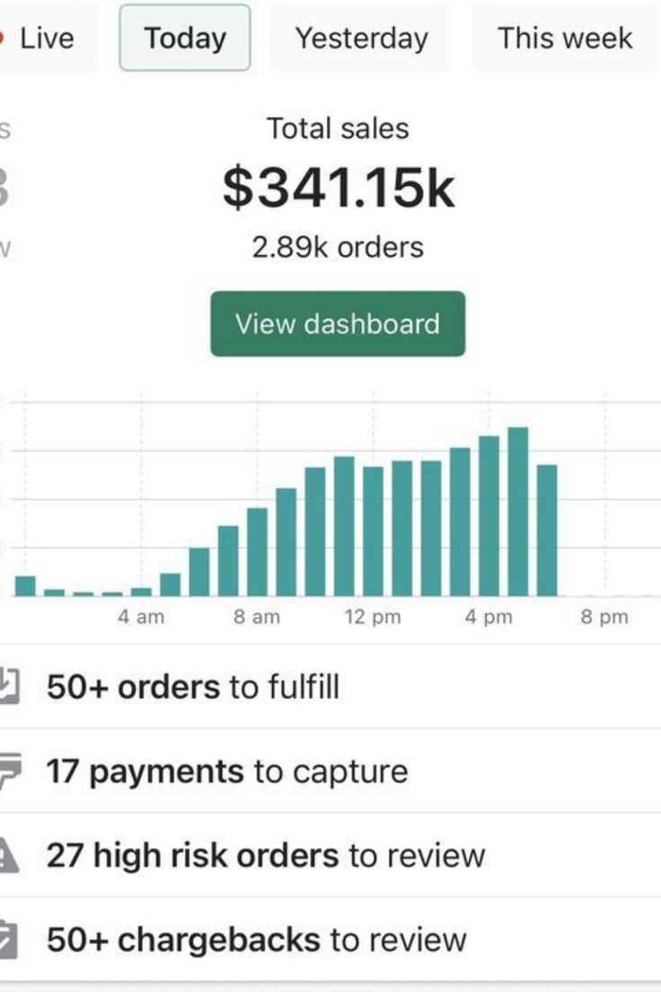Click the red Live indicator dot
Viewport: 661px width, 992px height.
click(x=2, y=38)
